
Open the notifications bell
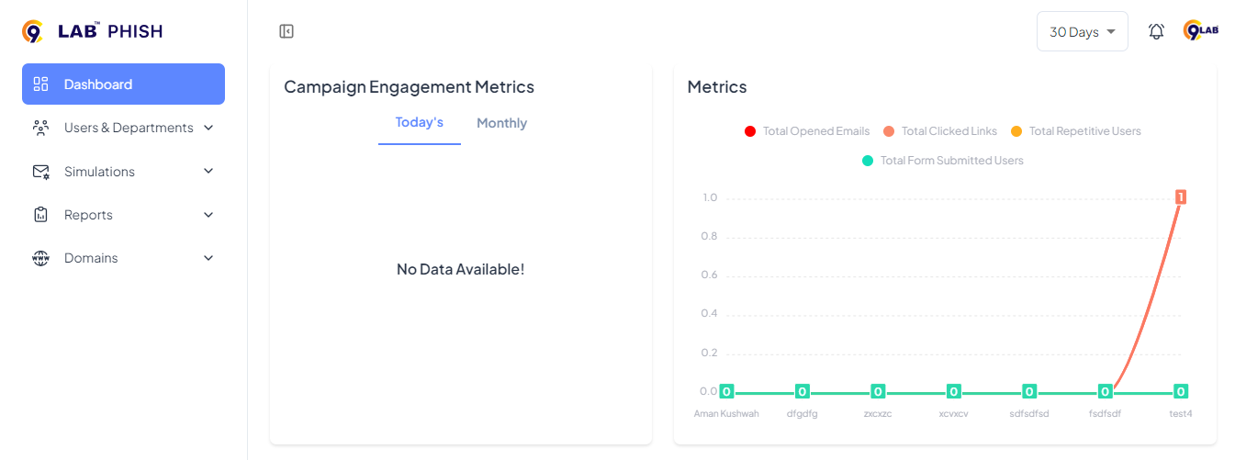1156,31
